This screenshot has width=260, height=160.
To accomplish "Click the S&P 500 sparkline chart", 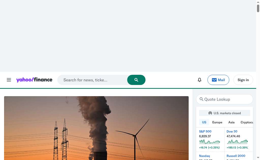I will [x=209, y=142].
